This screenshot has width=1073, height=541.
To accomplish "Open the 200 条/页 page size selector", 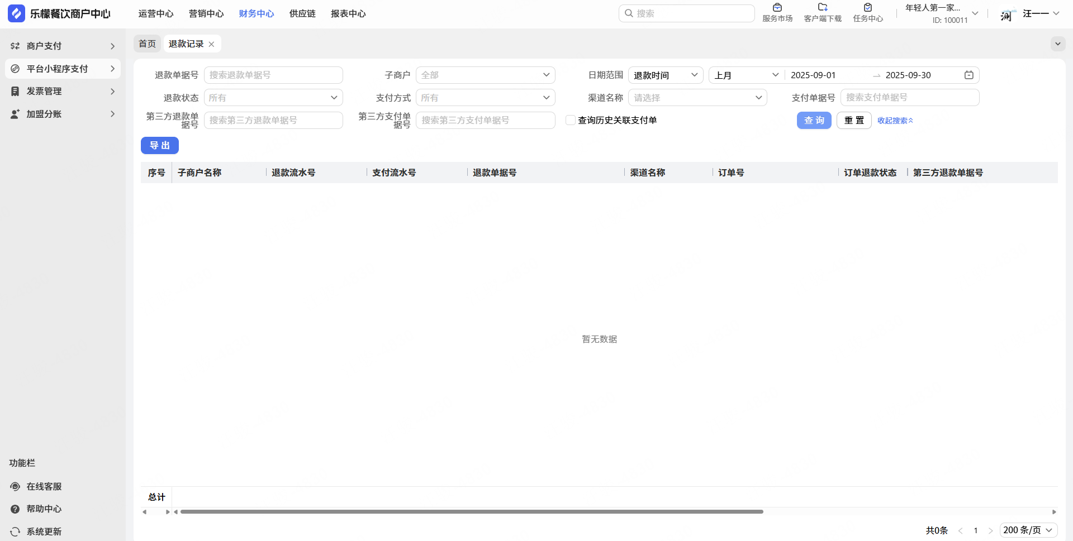I will click(1028, 530).
